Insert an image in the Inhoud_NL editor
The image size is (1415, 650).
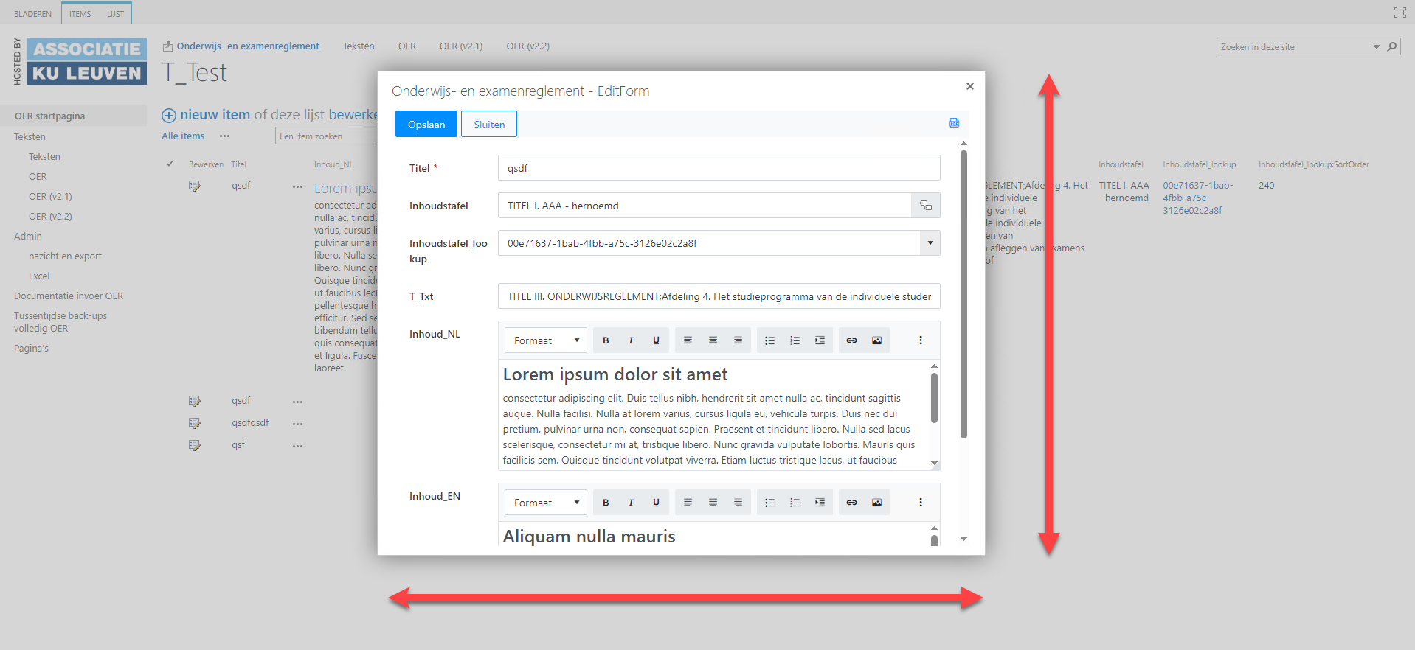coord(876,340)
